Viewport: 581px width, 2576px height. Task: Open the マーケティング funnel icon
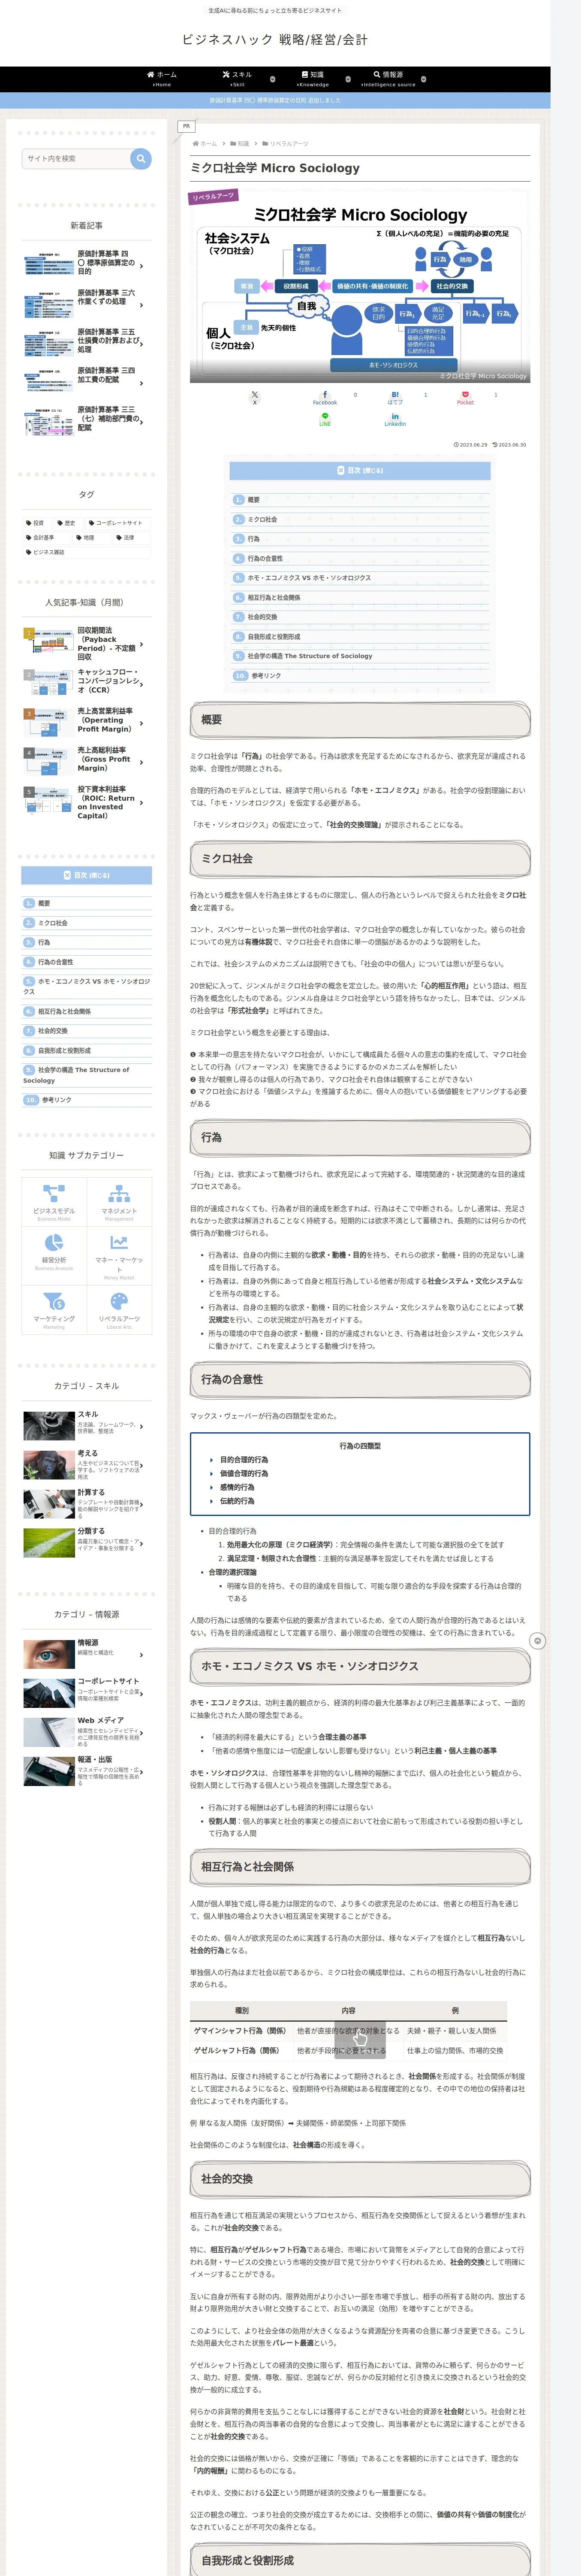point(54,1301)
